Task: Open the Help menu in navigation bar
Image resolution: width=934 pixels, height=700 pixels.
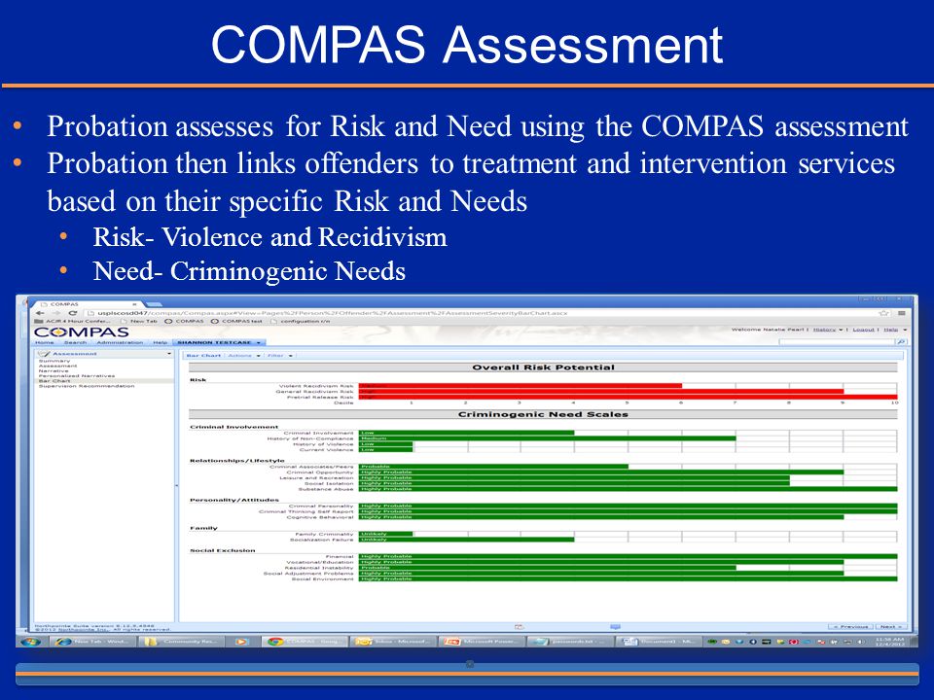Action: point(161,343)
